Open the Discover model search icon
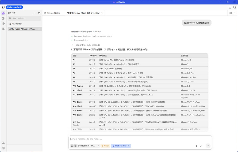Viewport: 238px width, 152px height. click(x=3, y=29)
